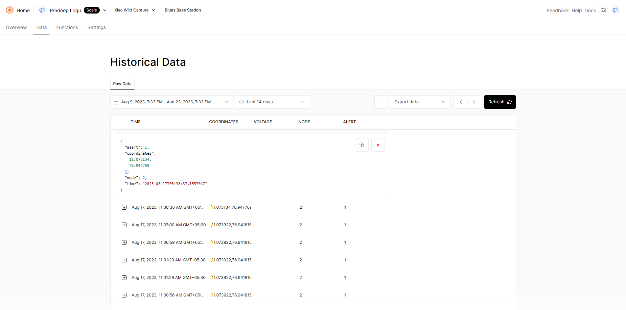
Task: Open the Settings tab
Action: 97,27
